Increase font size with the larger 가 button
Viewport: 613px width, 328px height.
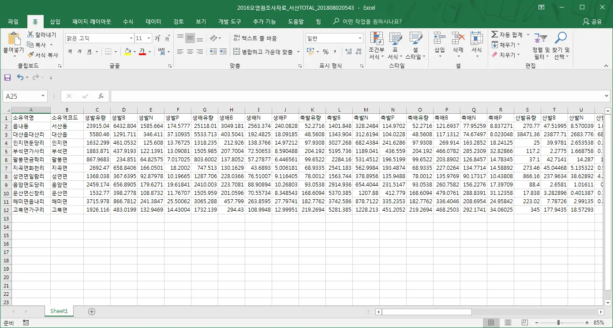[x=157, y=39]
